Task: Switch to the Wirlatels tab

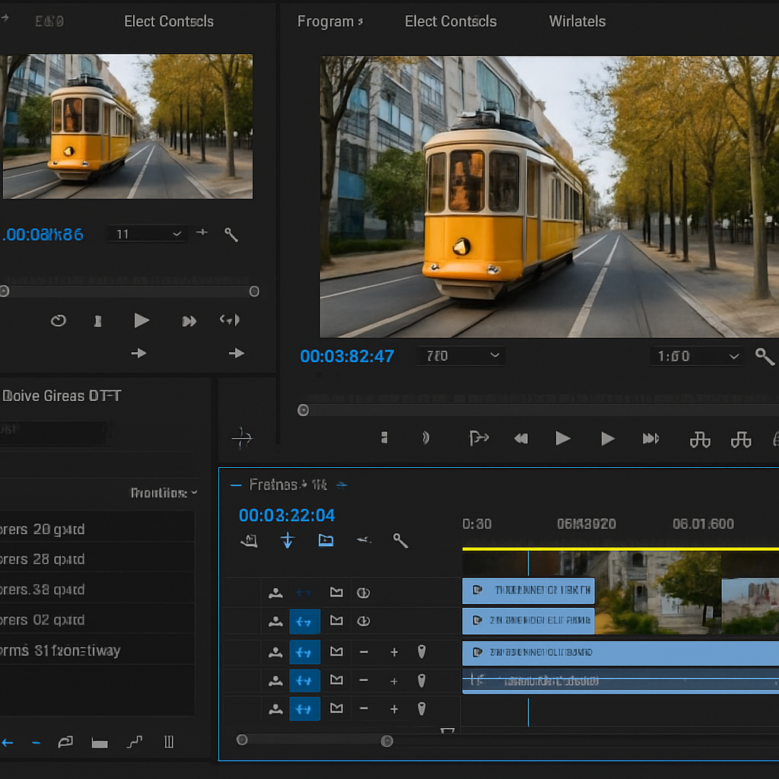Action: pyautogui.click(x=577, y=21)
